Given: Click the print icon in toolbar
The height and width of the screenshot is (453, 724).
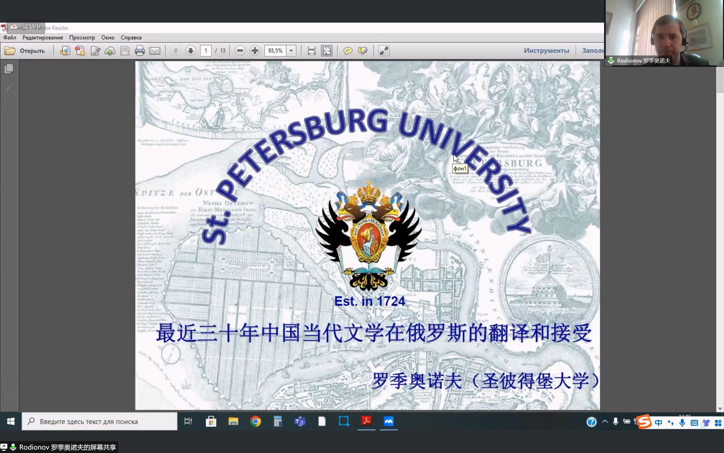Looking at the screenshot, I should (139, 51).
